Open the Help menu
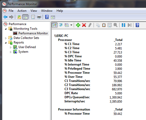The image size is (146, 120). coord(60,11)
